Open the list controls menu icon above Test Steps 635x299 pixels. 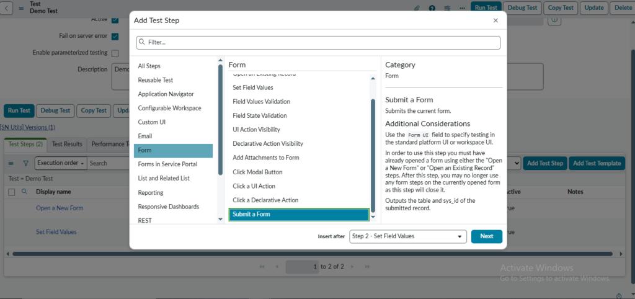click(x=11, y=164)
